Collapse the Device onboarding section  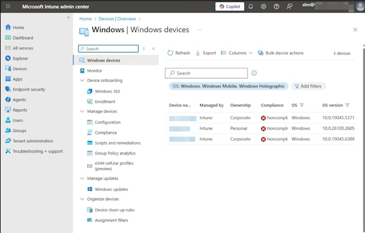tap(82, 81)
